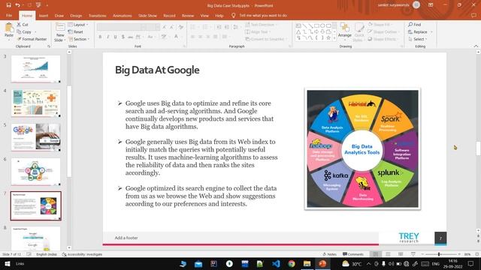Toggle Normal view in the status bar

(376, 254)
